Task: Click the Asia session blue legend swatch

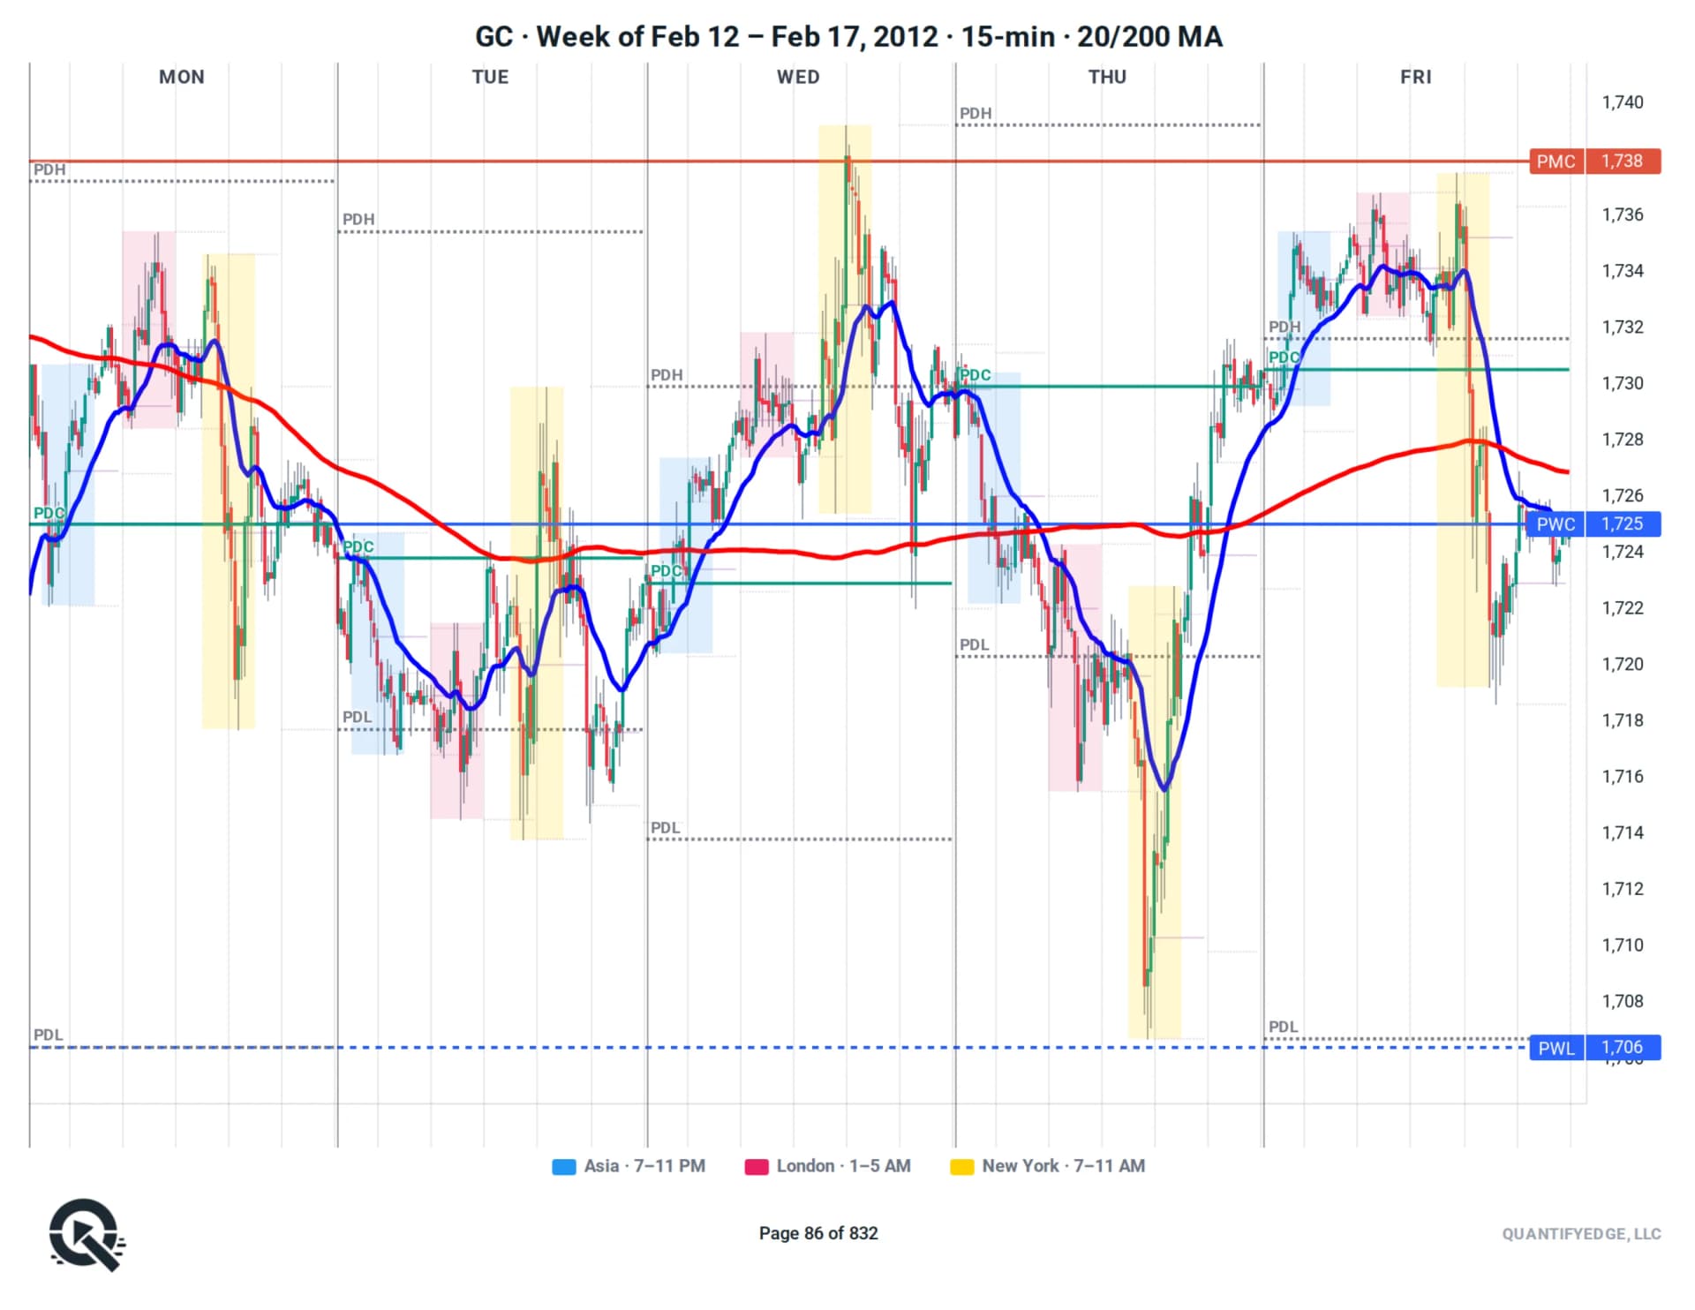Action: pyautogui.click(x=564, y=1167)
